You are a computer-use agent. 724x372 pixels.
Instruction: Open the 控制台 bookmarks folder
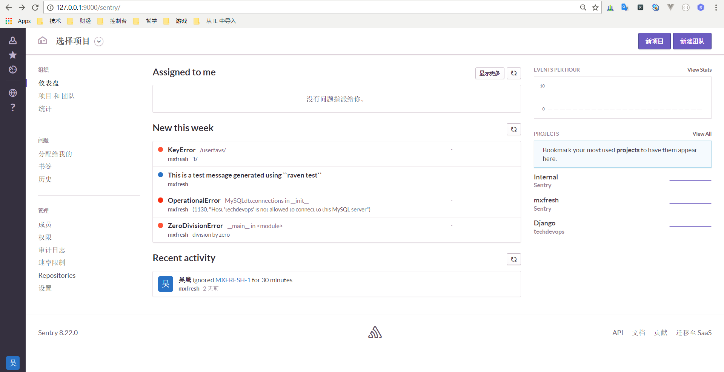(112, 21)
